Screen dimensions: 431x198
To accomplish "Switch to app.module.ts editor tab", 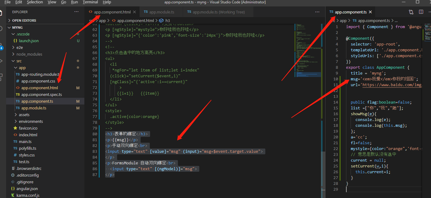I will click(161, 12).
